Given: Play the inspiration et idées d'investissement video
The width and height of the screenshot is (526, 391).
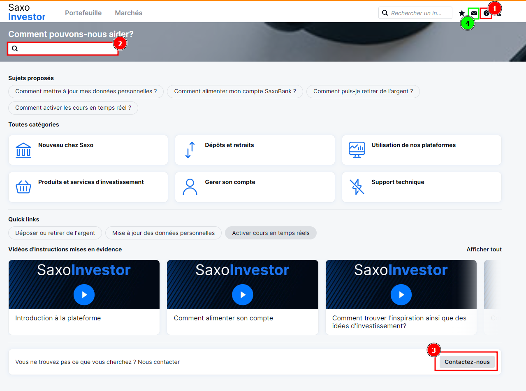Looking at the screenshot, I should (401, 294).
